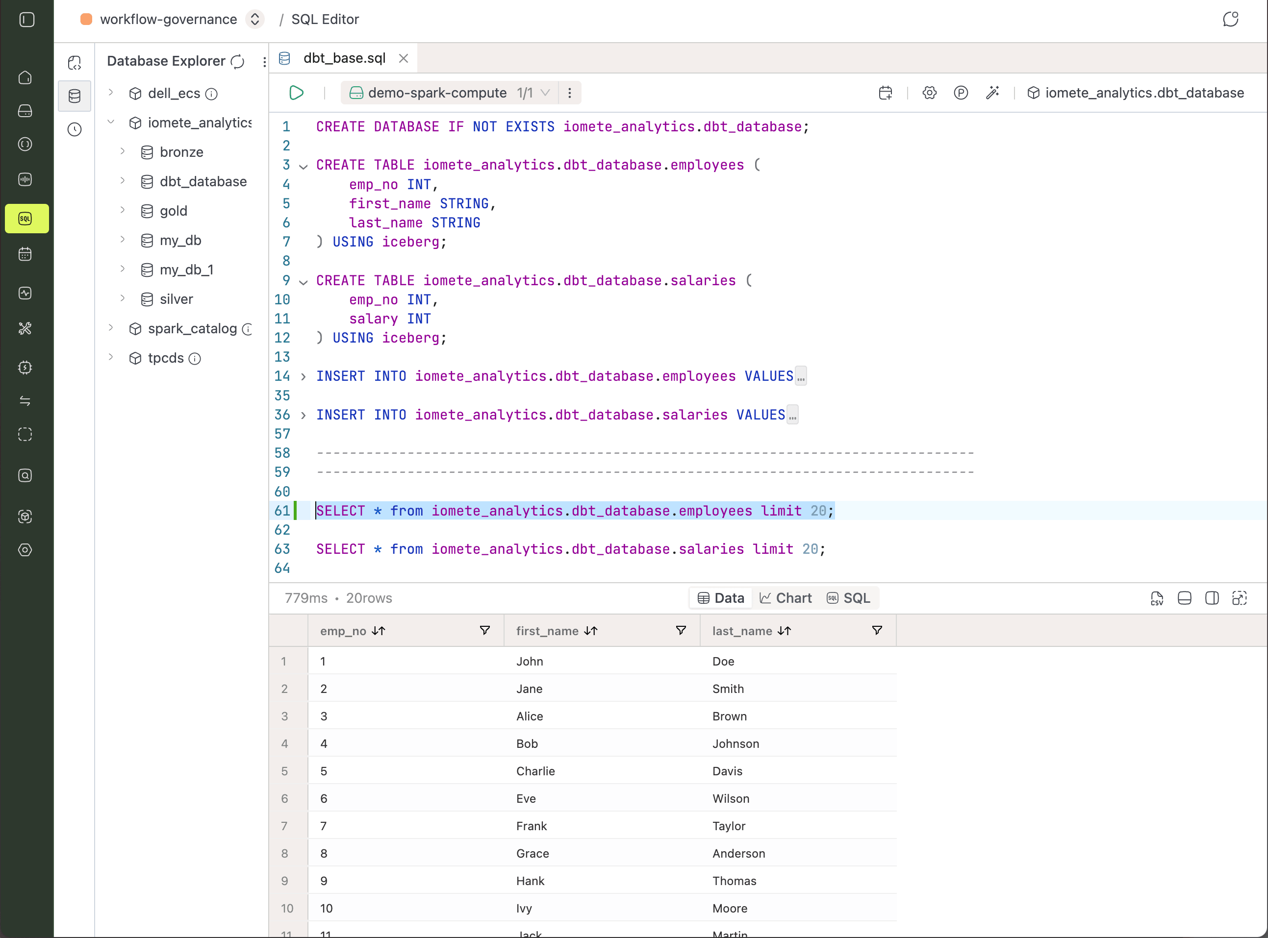Close the dbt_base.sql tab
The image size is (1268, 938).
tap(404, 58)
